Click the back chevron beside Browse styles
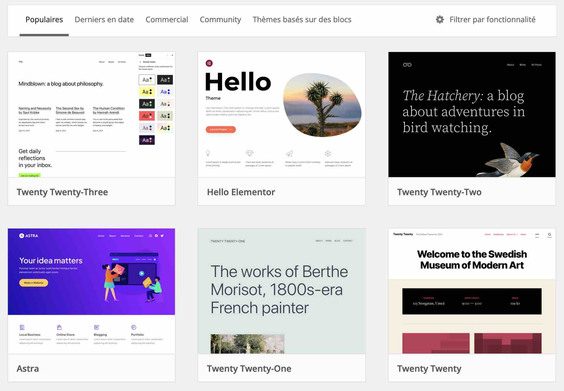 (140, 62)
